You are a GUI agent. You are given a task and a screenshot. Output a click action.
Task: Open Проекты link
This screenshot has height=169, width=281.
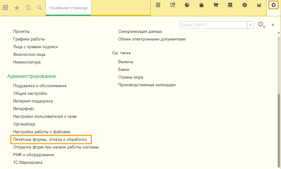21,32
